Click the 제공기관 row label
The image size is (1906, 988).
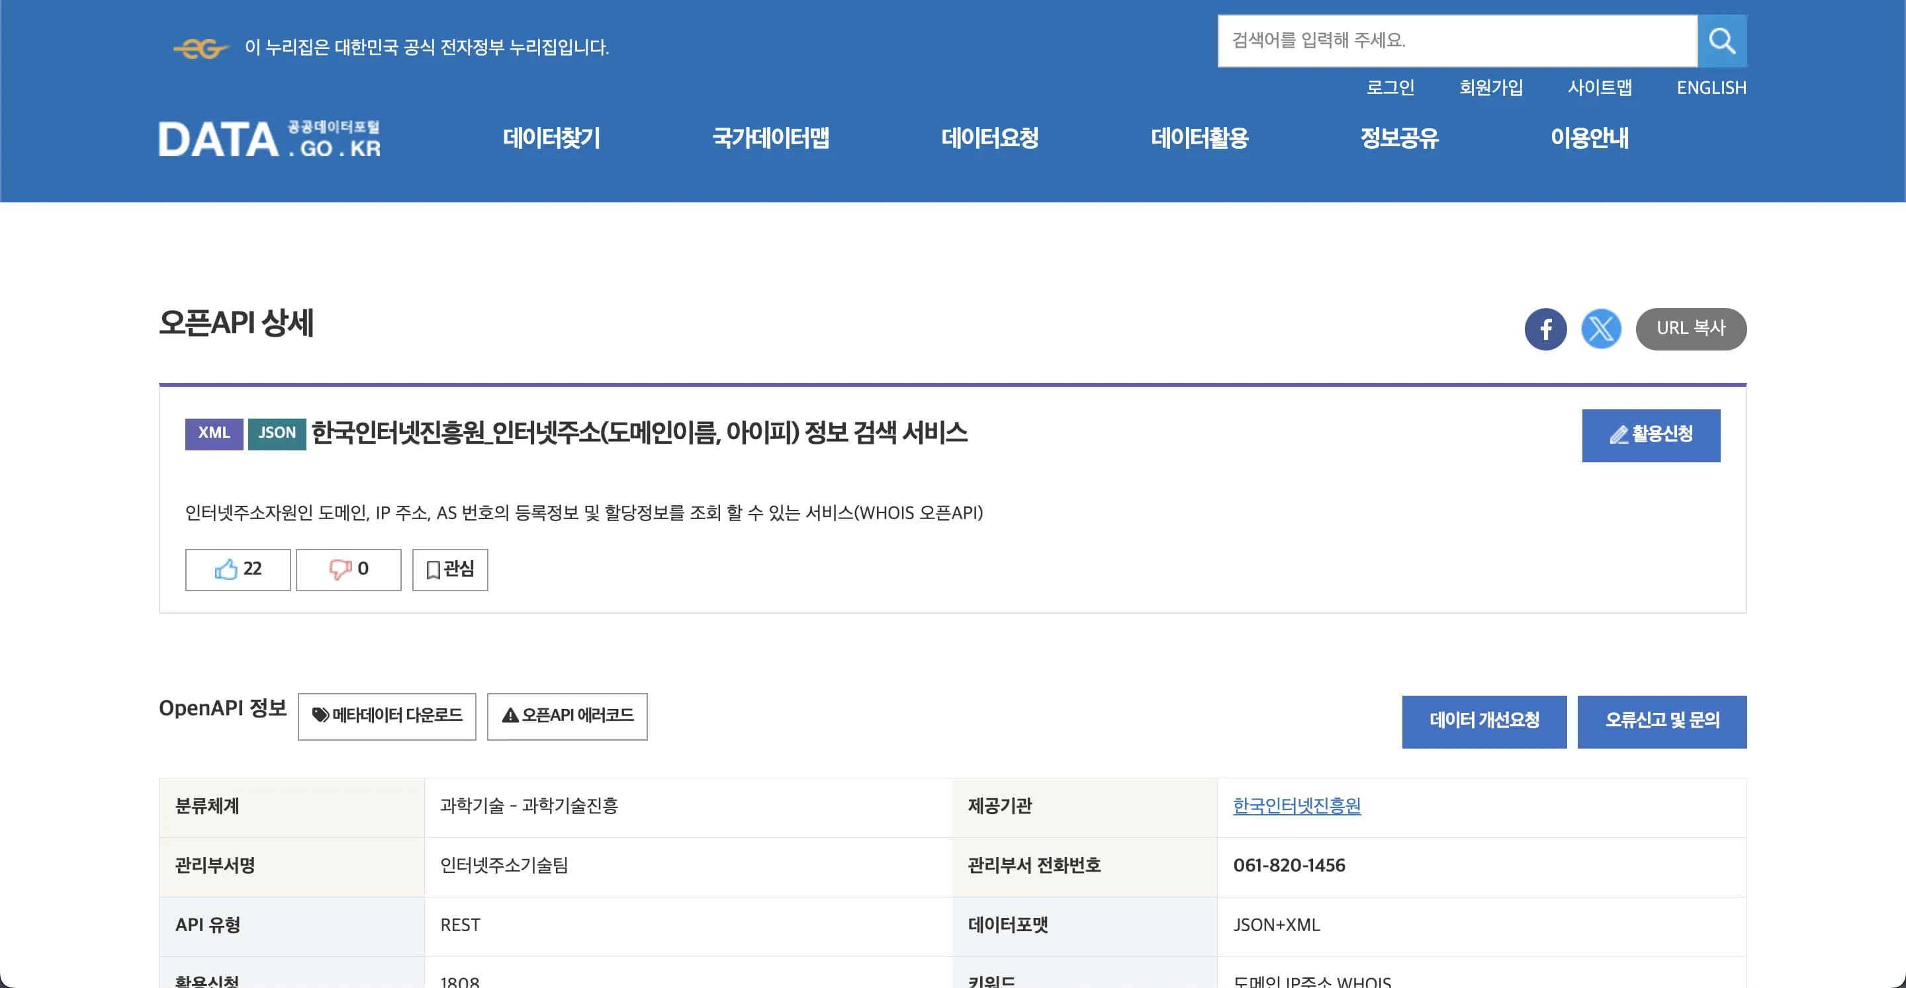click(999, 806)
